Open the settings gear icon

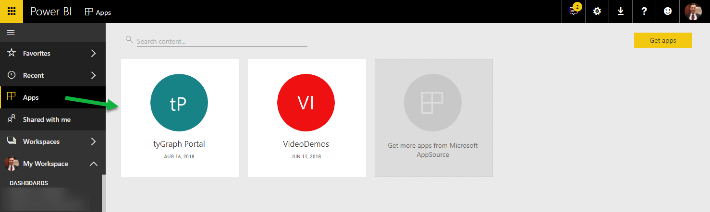click(597, 12)
